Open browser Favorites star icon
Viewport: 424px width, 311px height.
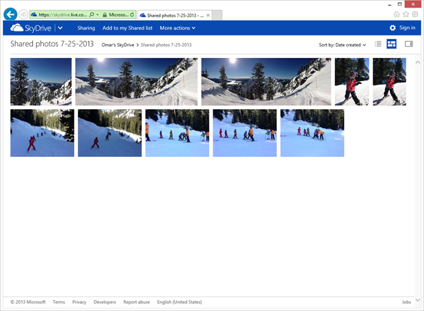tap(406, 14)
